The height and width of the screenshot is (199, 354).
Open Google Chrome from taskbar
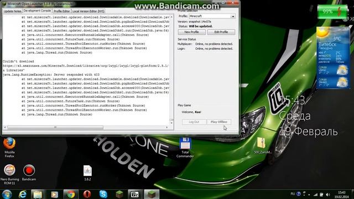71,194
